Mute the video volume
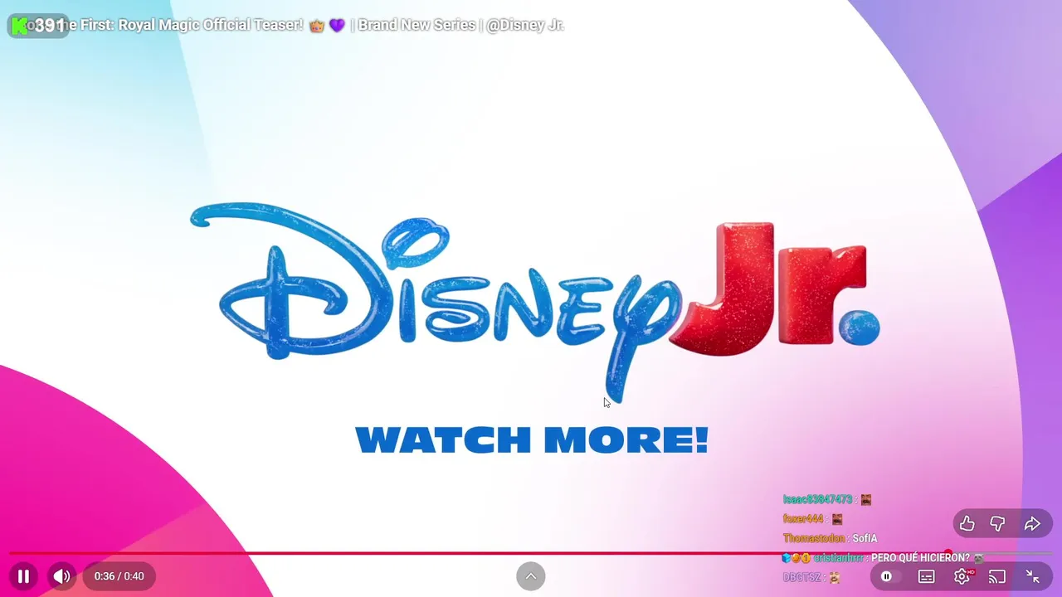 [x=62, y=576]
